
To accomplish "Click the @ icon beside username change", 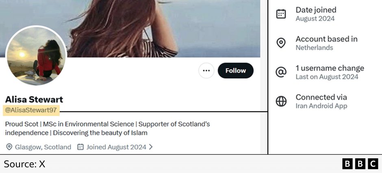I will (x=281, y=72).
